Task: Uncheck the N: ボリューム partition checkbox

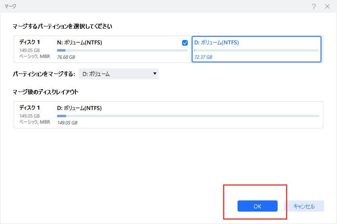Action: click(185, 43)
